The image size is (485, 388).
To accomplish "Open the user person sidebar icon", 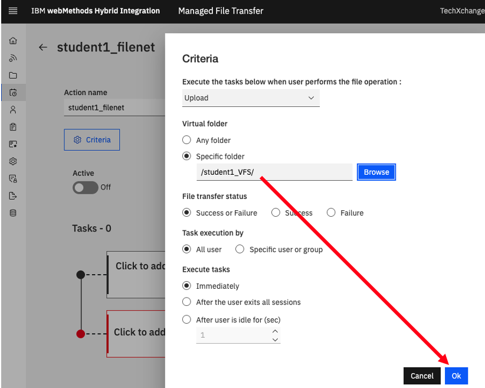I will pos(13,110).
